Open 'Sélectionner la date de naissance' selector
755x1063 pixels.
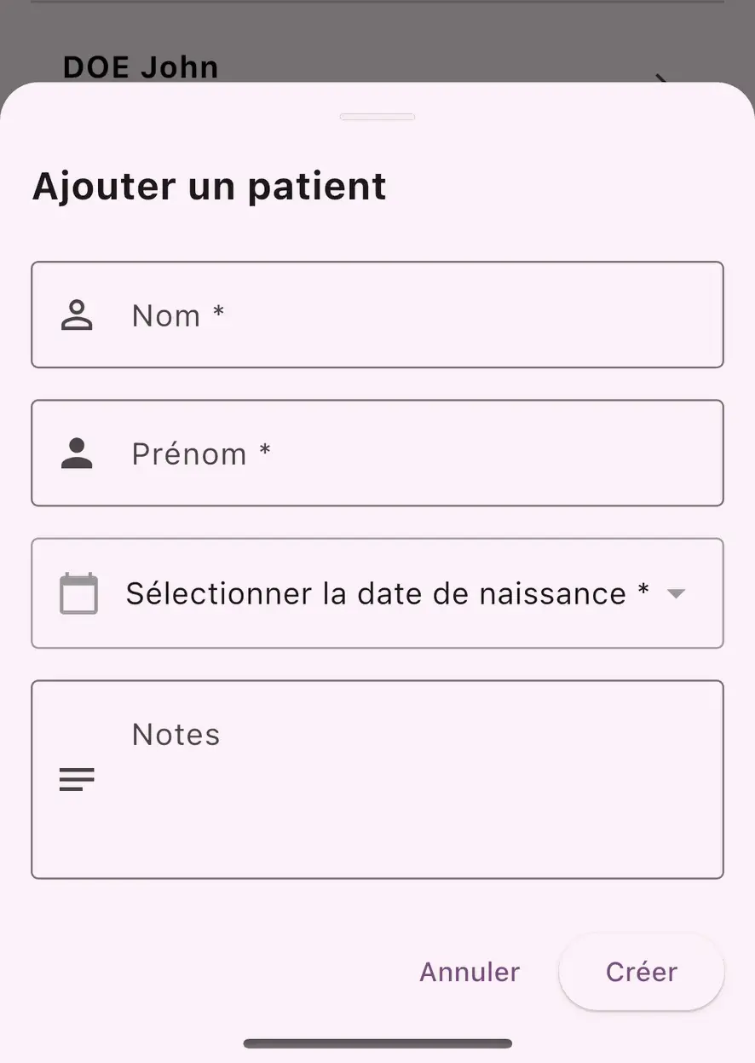click(377, 593)
